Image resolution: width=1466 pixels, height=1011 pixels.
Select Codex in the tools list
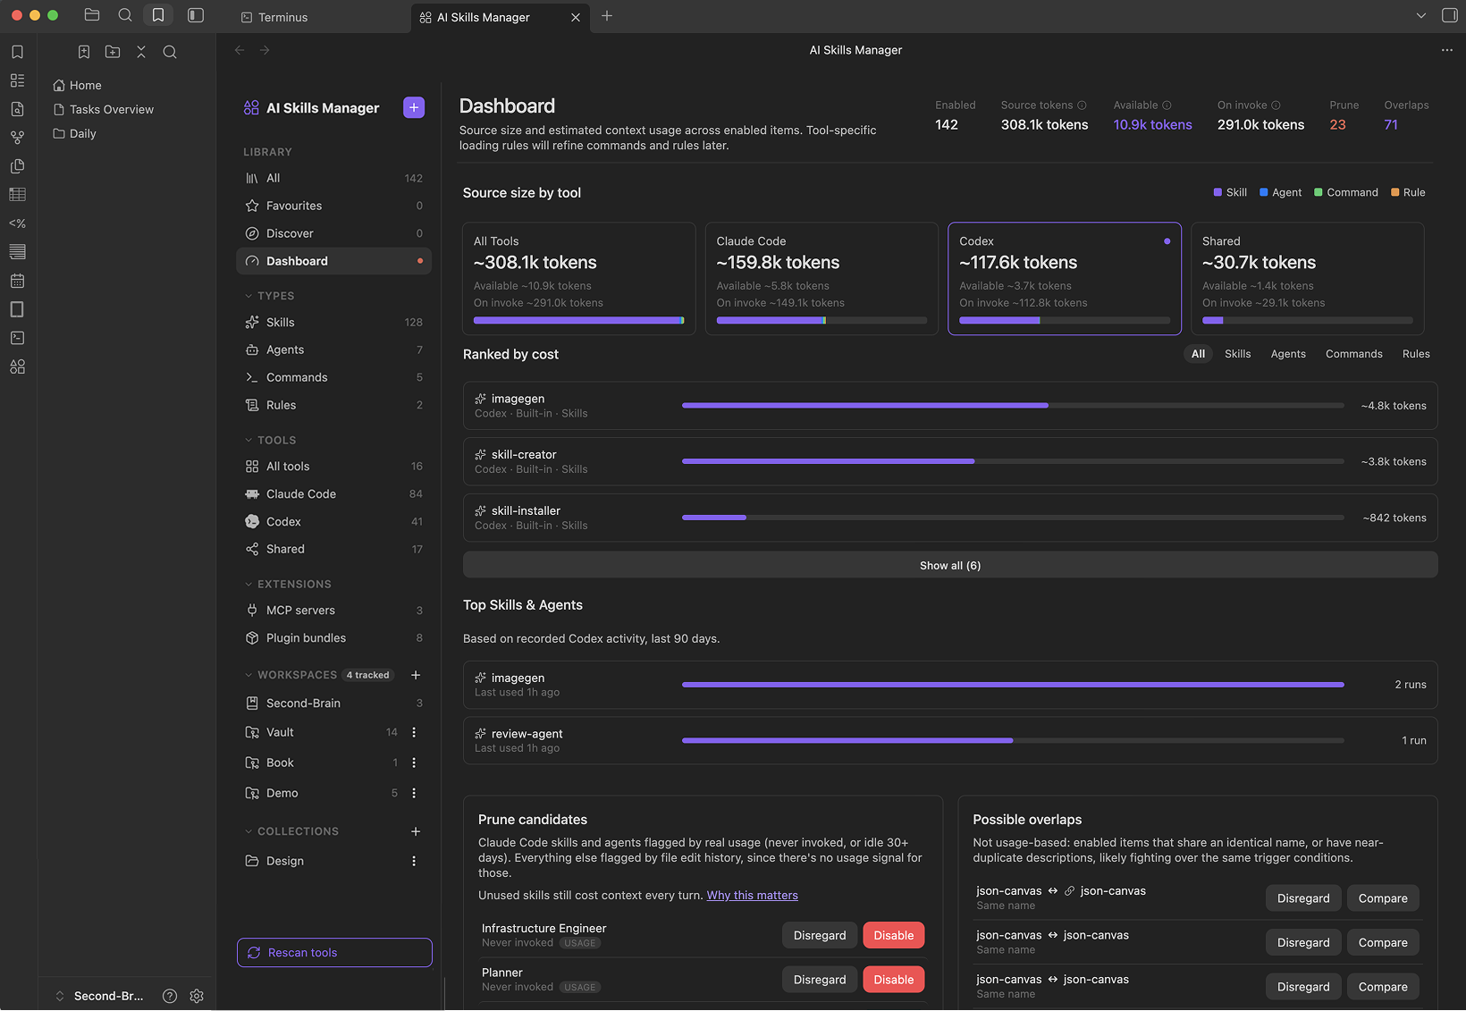(x=333, y=521)
